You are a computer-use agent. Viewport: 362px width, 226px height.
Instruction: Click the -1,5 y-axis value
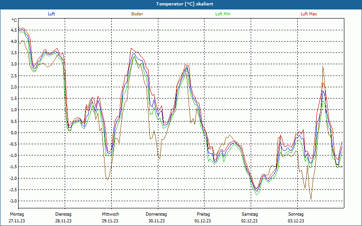tap(13, 166)
